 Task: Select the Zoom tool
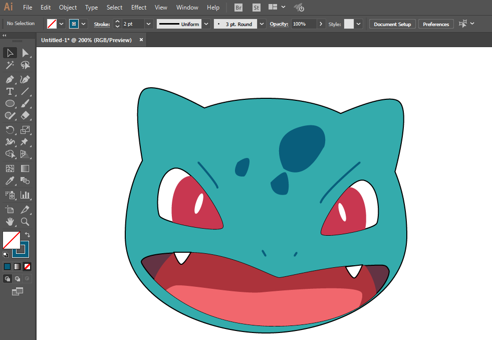25,222
